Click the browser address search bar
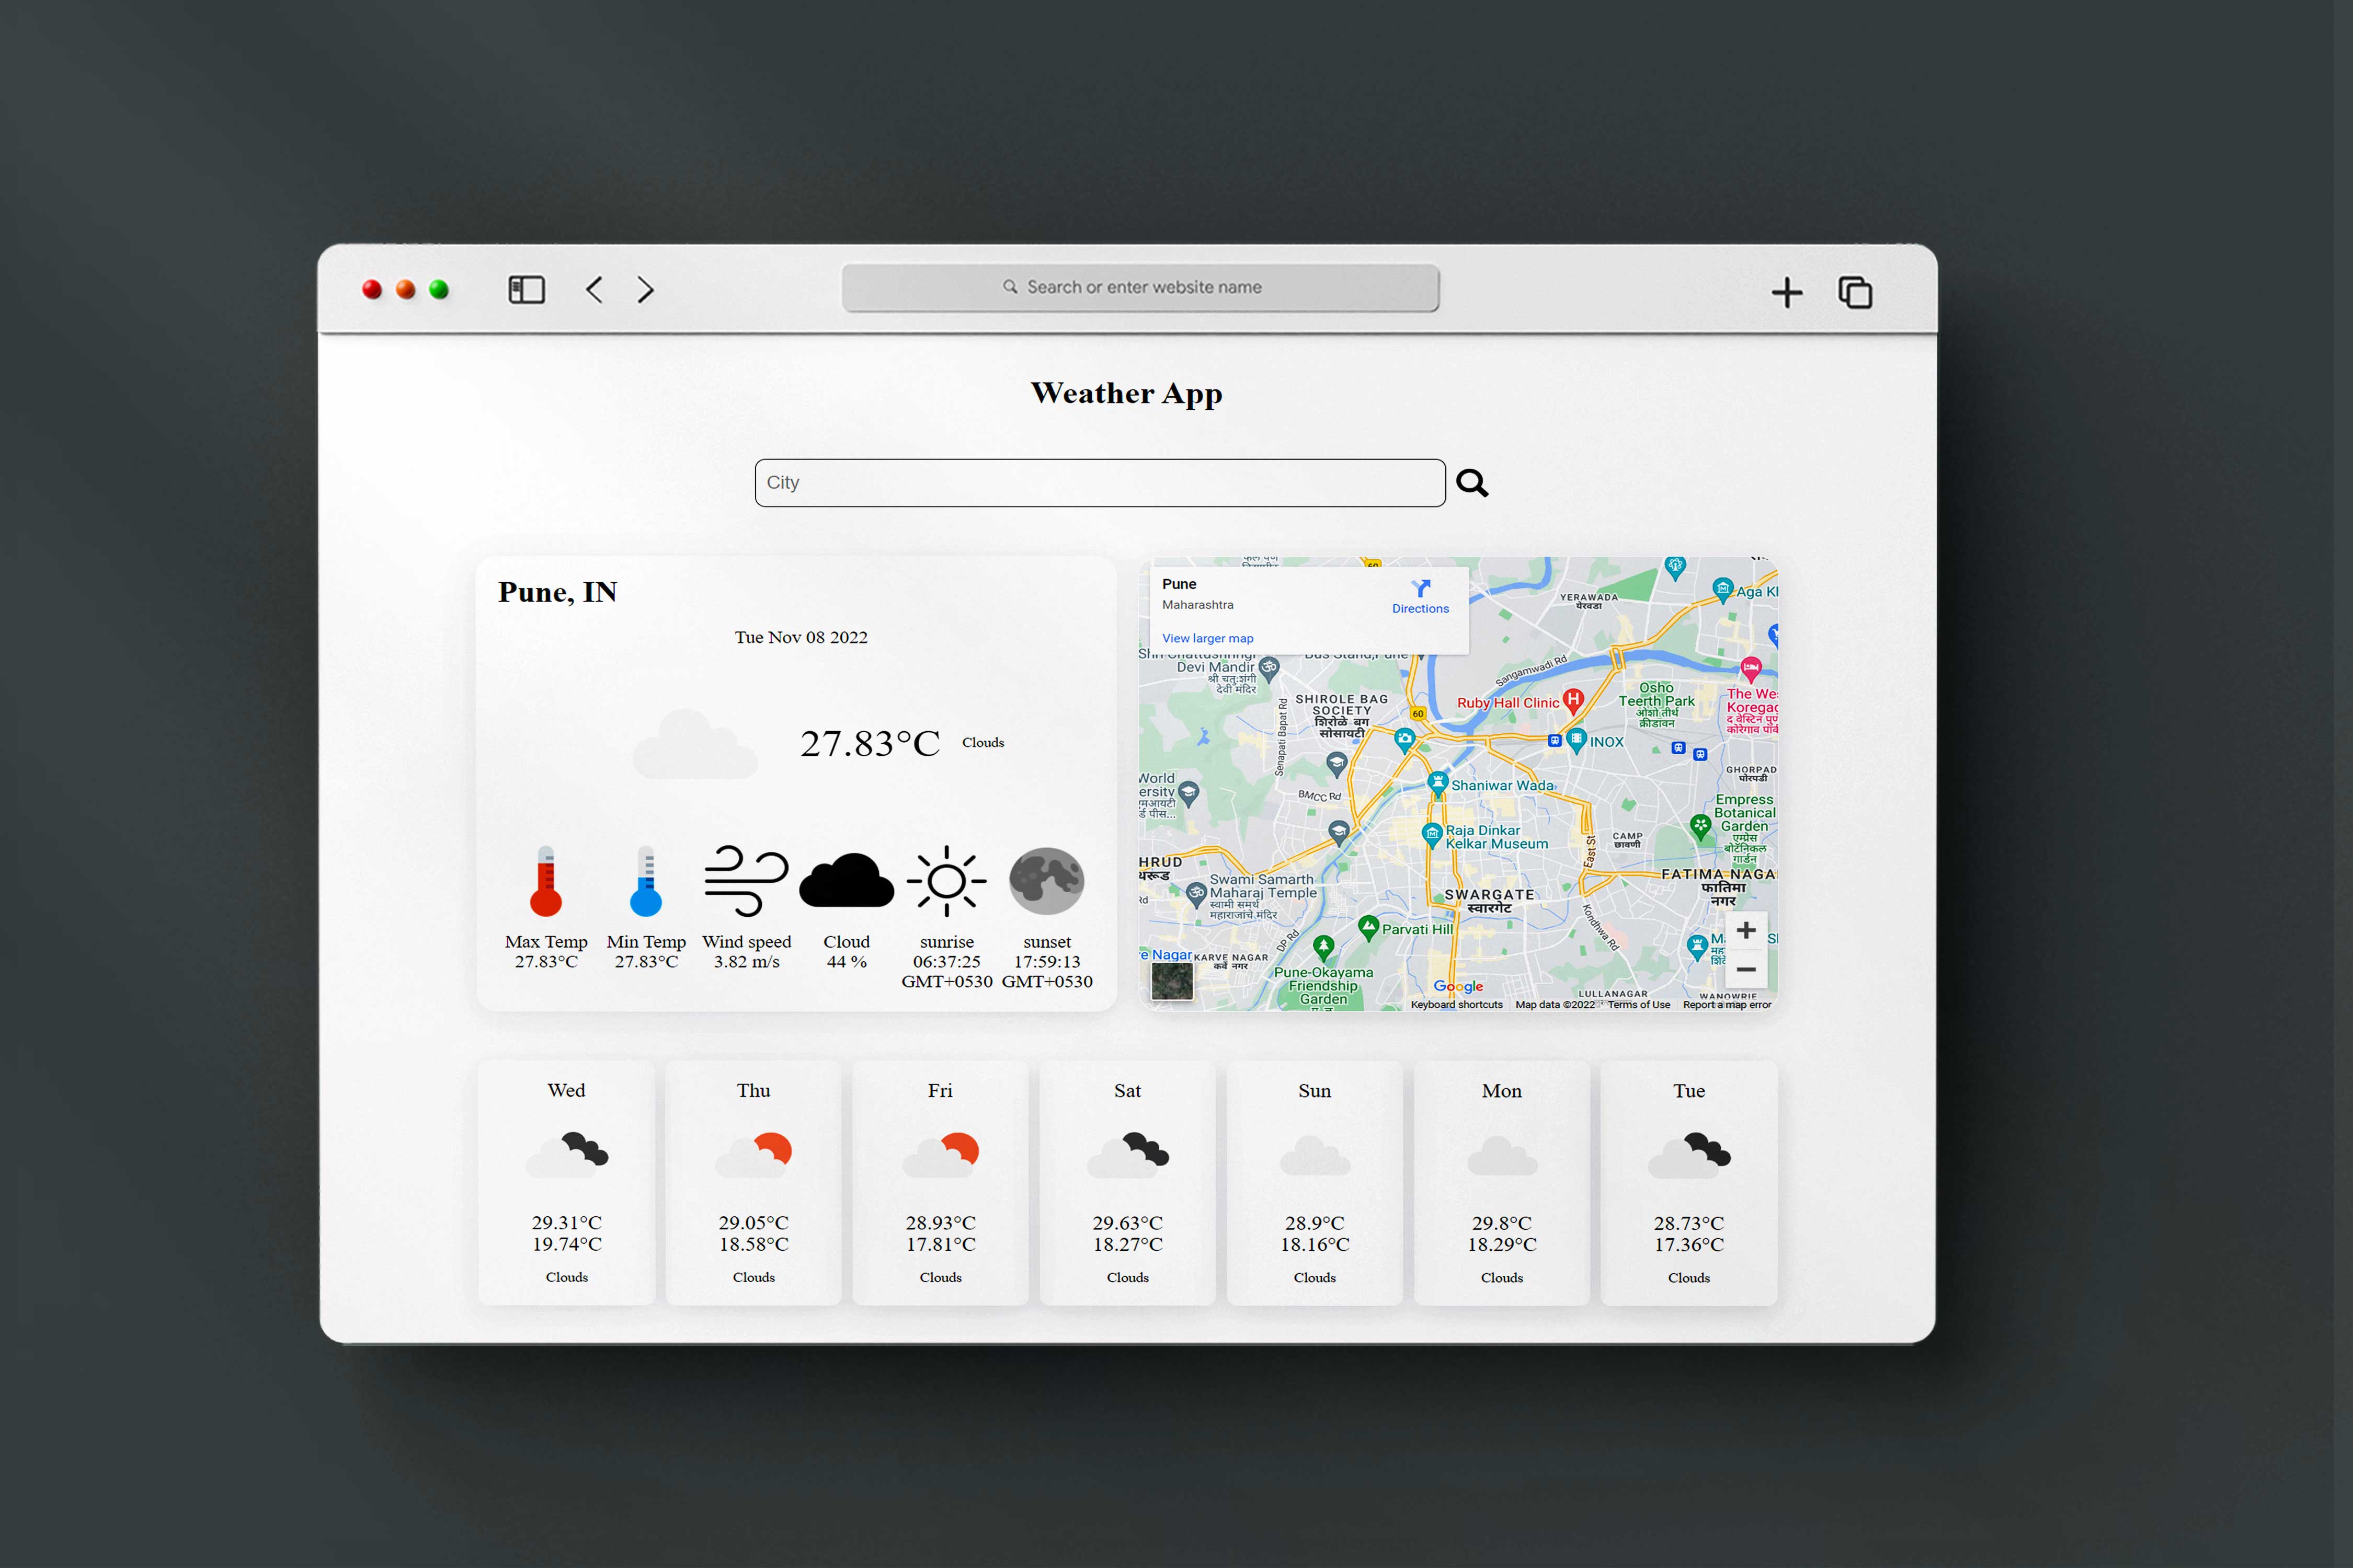 click(1140, 288)
